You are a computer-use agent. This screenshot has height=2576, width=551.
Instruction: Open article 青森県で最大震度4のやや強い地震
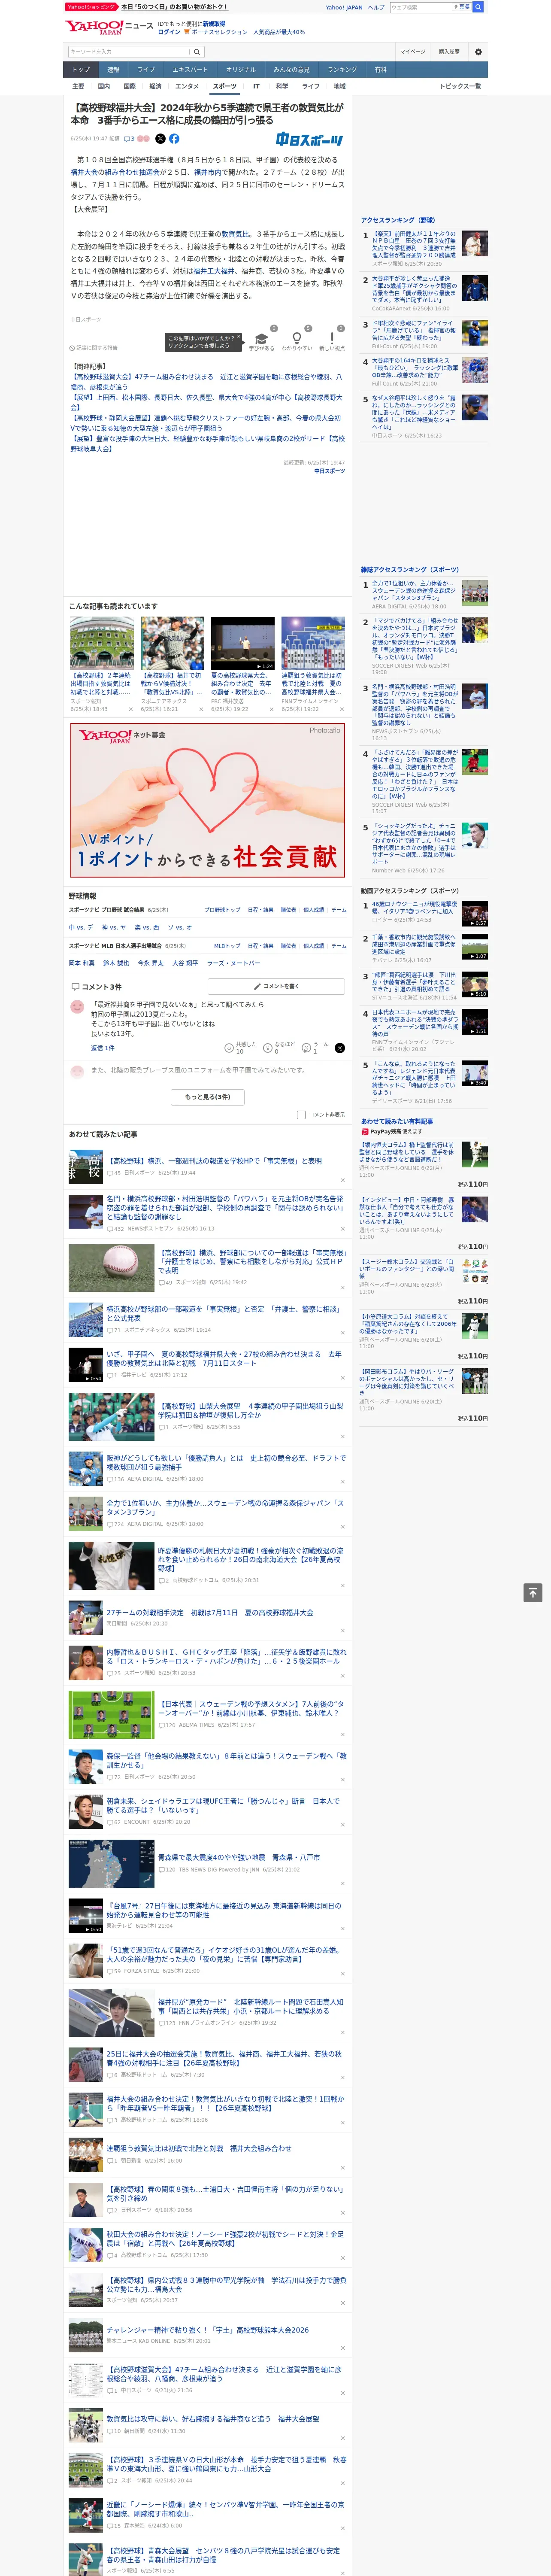tap(238, 1857)
